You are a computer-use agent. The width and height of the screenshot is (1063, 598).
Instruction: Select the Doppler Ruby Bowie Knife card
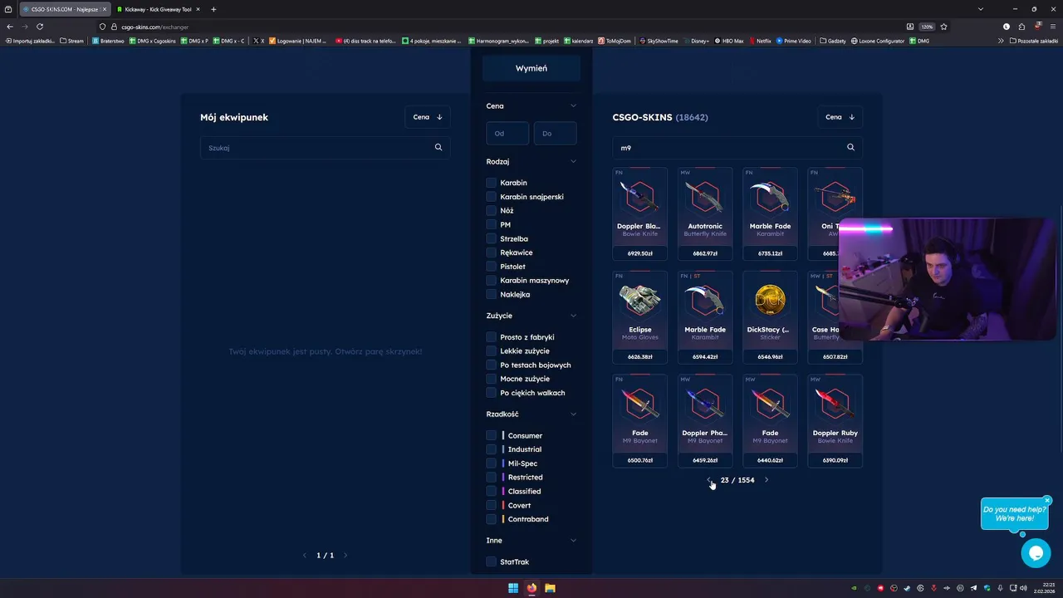pos(835,420)
